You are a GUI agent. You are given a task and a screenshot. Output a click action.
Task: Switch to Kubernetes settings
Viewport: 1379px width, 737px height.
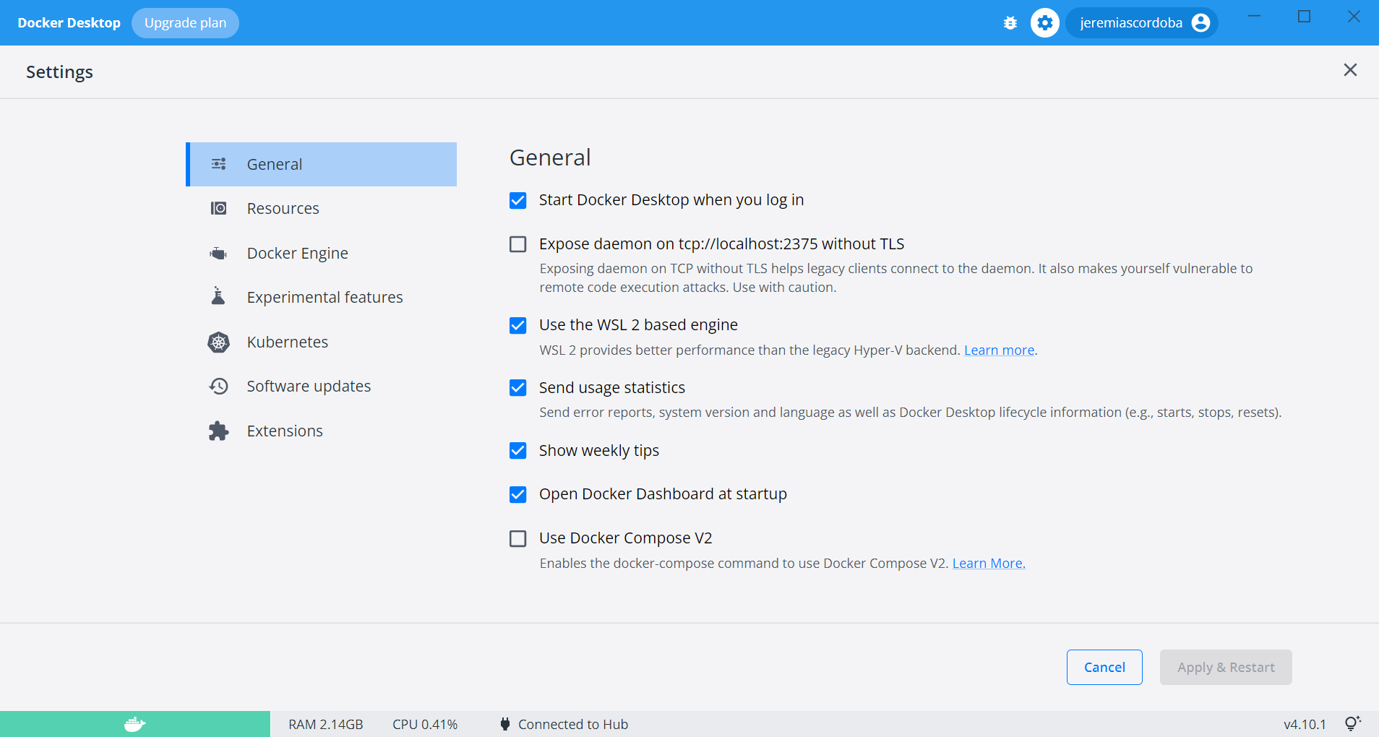(x=322, y=342)
